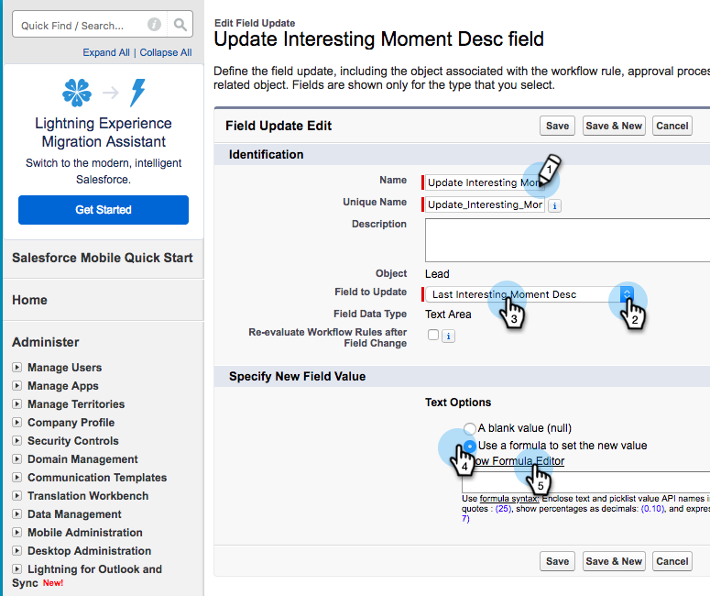Click the Quick Find search magnifier icon
Screen dimensions: 710x596
coord(181,25)
